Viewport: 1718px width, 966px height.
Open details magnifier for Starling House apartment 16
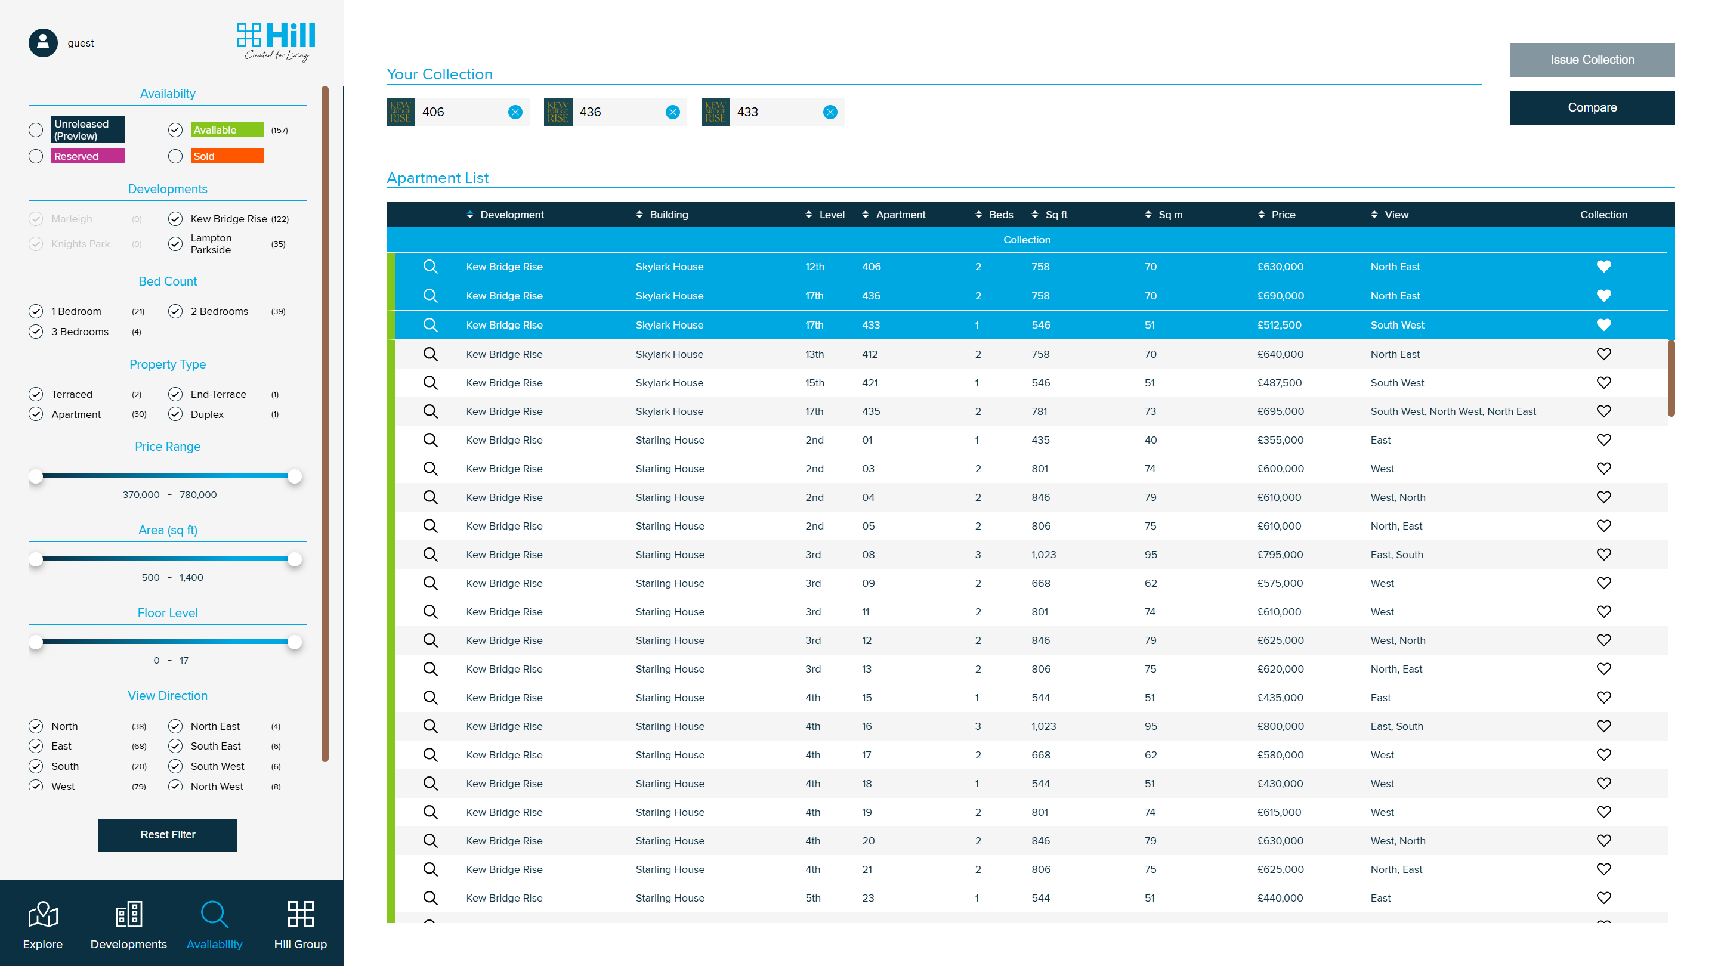tap(430, 726)
